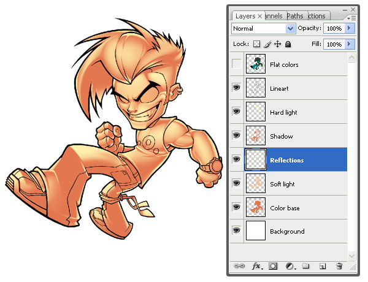Select the Color base layer thumbnail
Viewport: 368px width, 282px height.
[x=256, y=207]
